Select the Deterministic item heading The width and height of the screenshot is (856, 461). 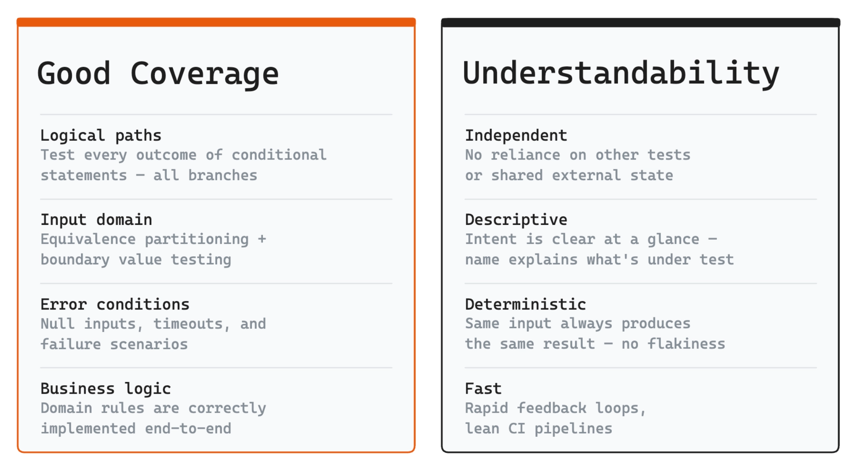click(525, 304)
